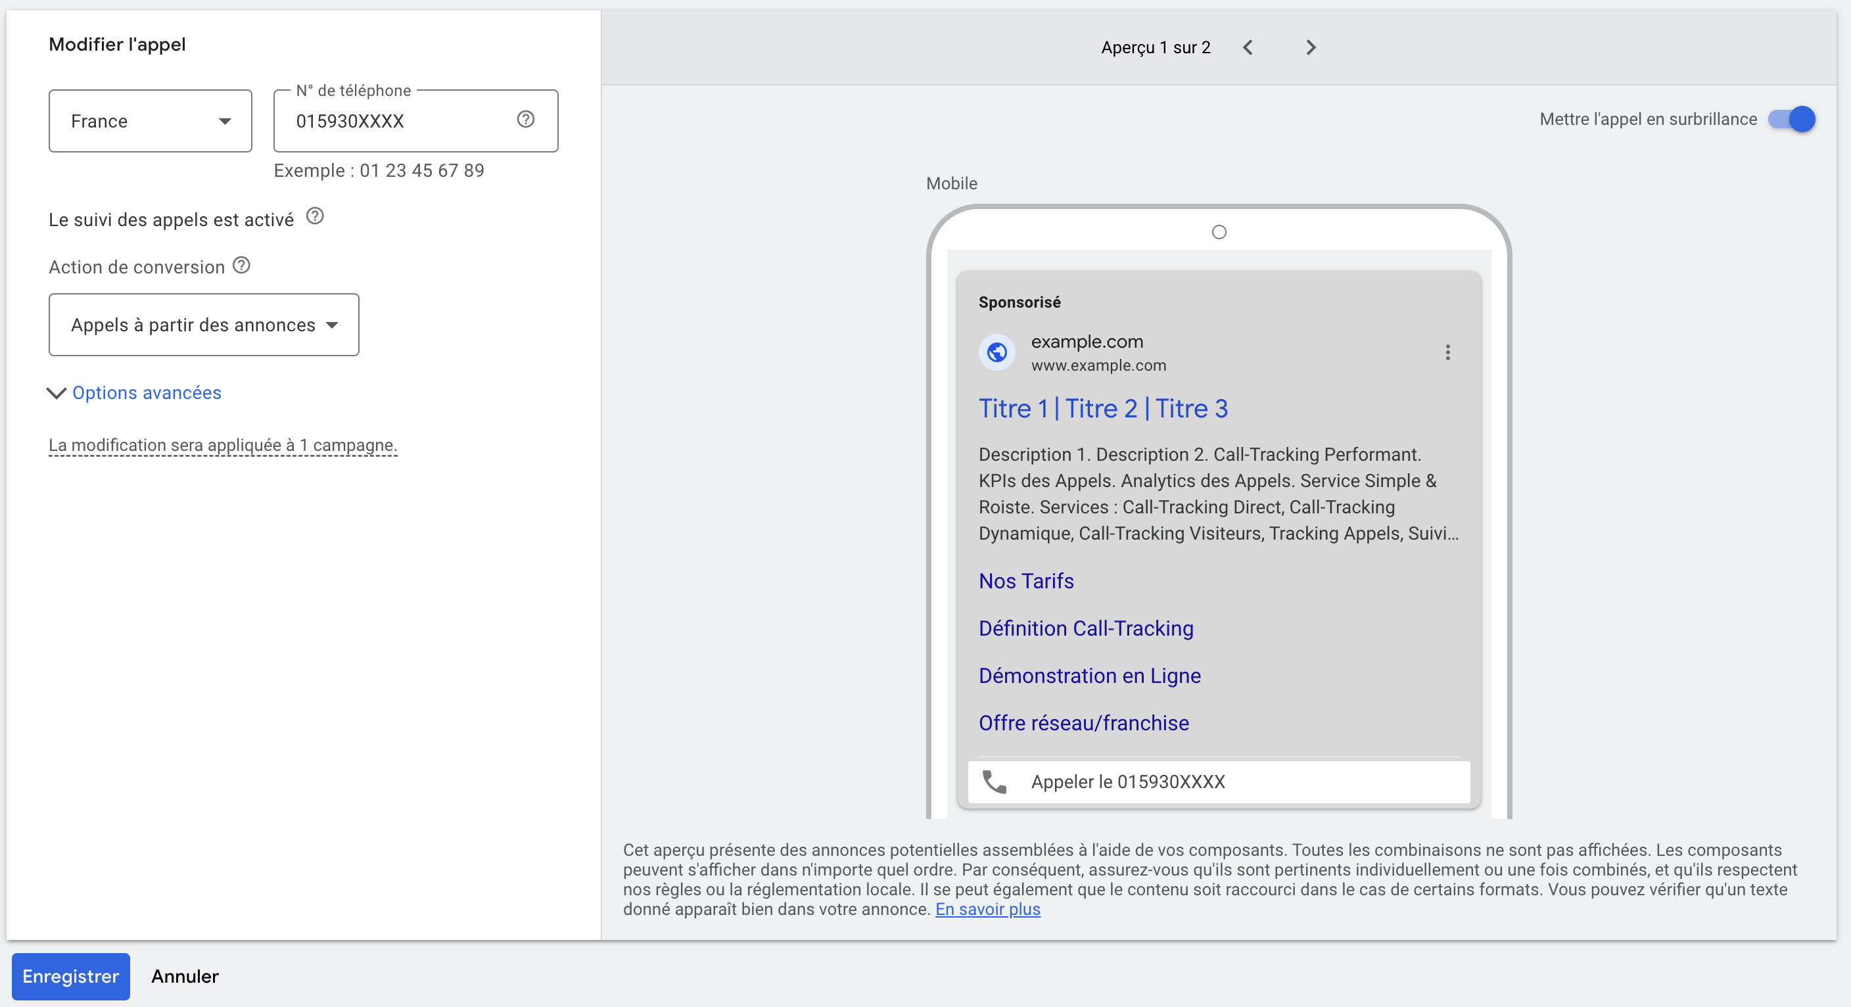The image size is (1851, 1007).
Task: Open En savoir plus link
Action: 987,909
